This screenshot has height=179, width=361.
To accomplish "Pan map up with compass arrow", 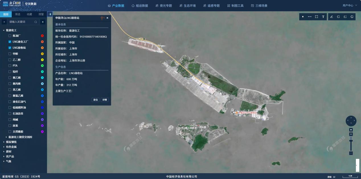I will click(351, 118).
